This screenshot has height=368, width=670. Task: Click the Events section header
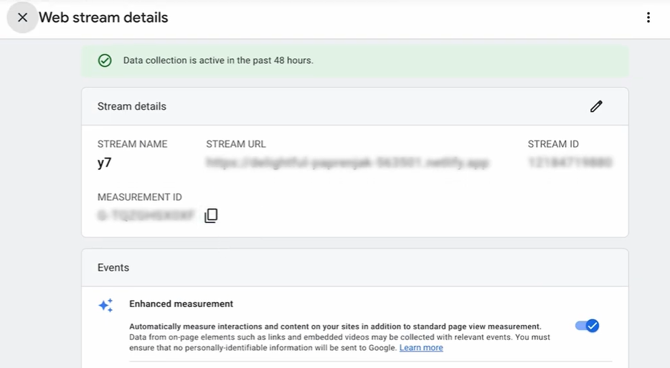(113, 268)
